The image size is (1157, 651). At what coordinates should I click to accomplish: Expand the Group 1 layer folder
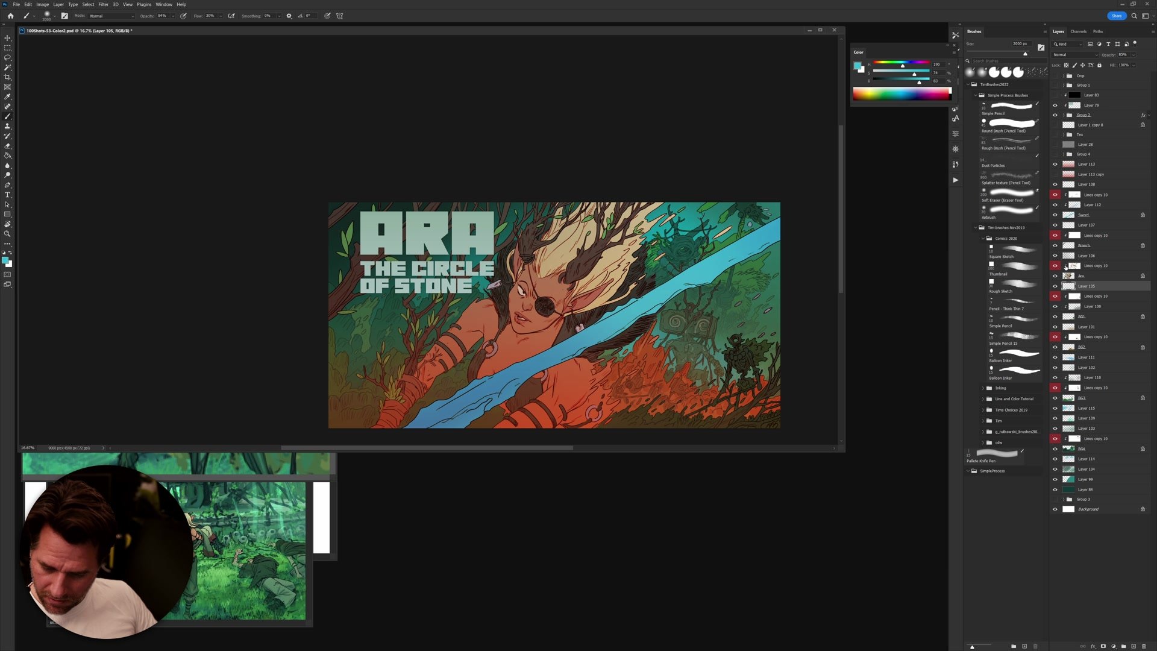1063,85
